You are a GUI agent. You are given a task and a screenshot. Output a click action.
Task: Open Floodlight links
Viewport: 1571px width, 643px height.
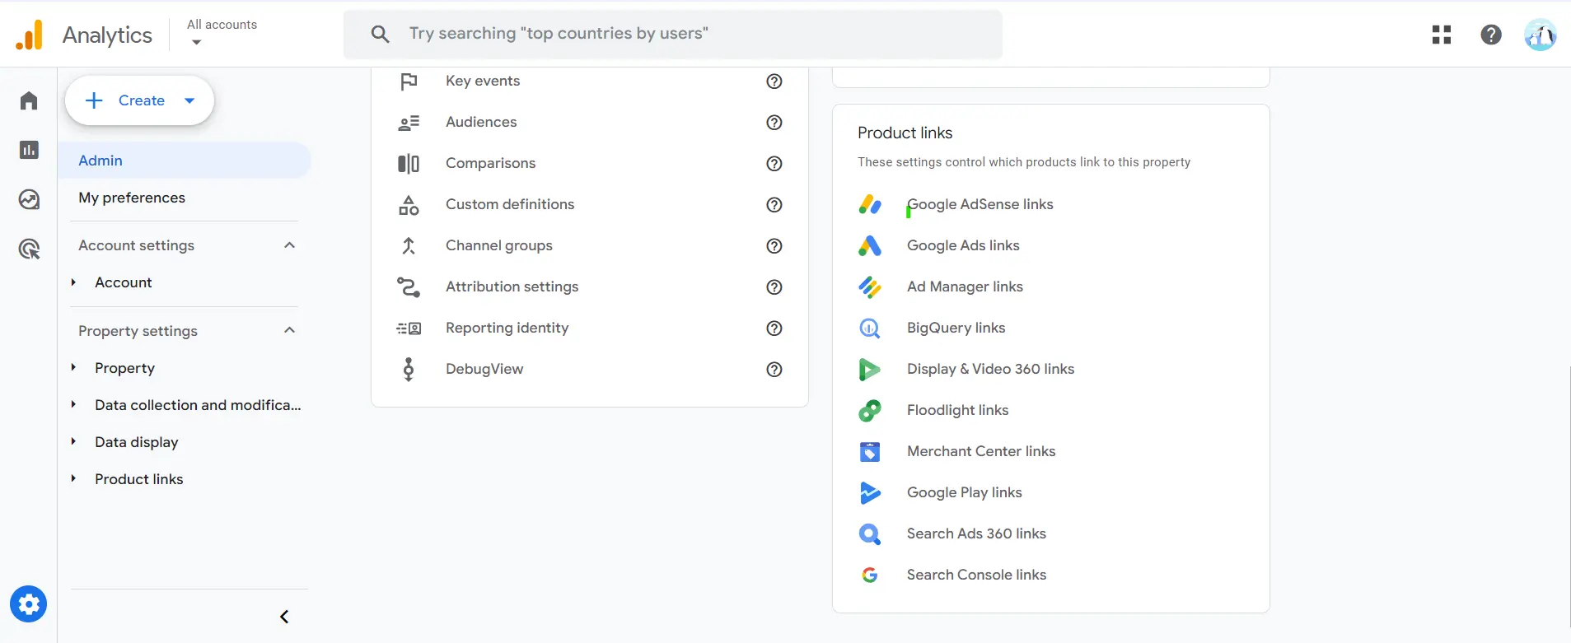[x=957, y=410]
